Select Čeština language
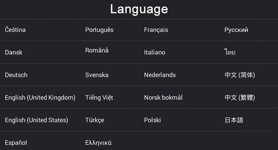Viewport: 278px width, 150px height. point(15,30)
